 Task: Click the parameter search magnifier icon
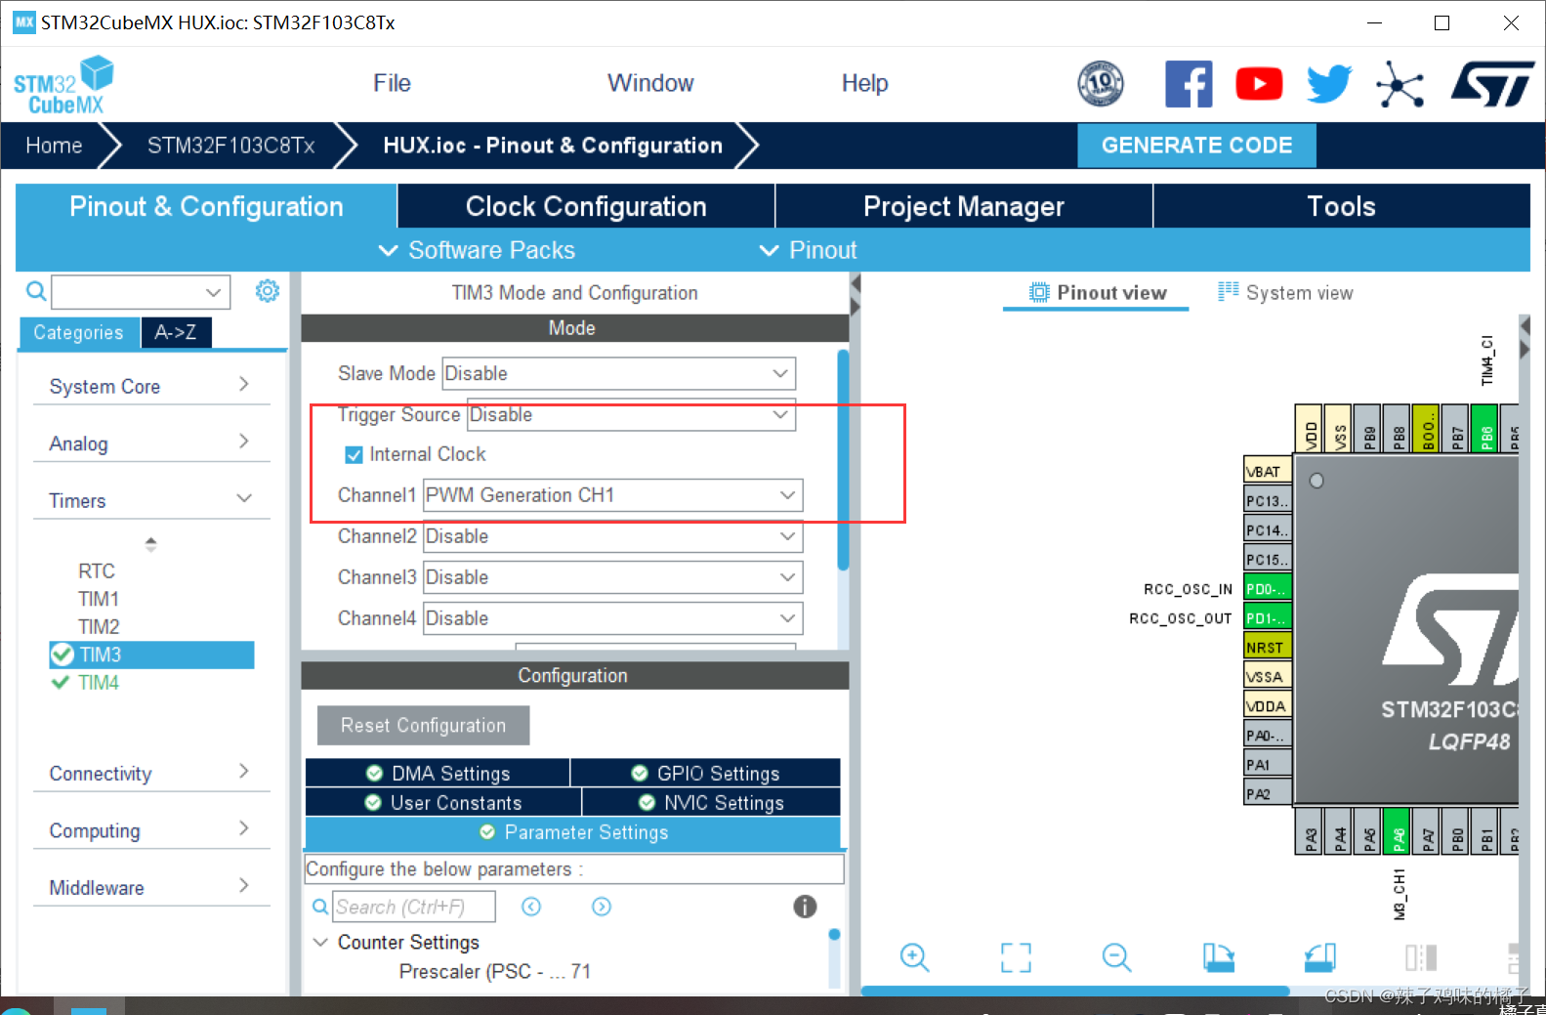pos(320,908)
